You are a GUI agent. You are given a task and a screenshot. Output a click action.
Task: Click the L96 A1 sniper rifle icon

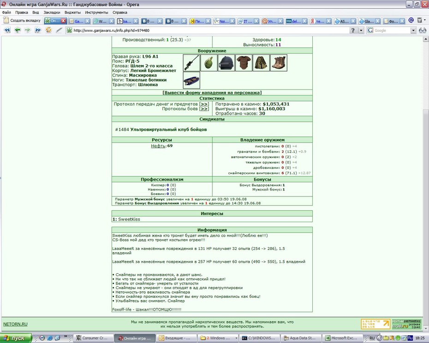191,63
